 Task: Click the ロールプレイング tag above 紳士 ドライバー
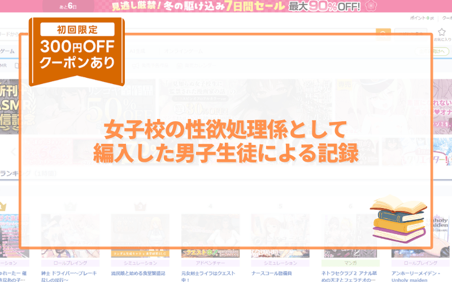point(70,263)
